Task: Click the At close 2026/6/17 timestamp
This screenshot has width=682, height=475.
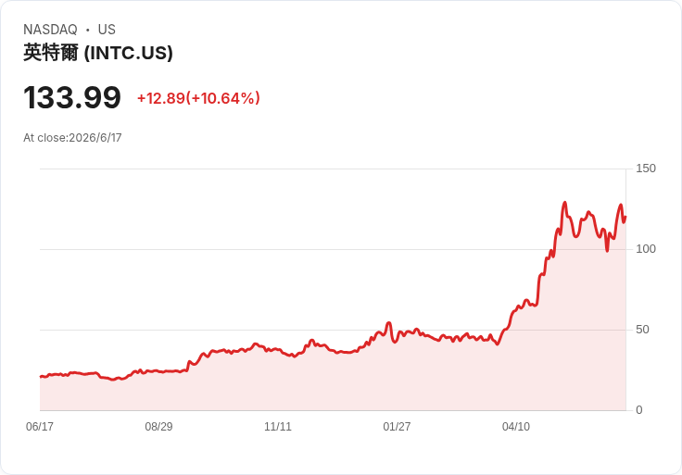Action: click(x=72, y=138)
